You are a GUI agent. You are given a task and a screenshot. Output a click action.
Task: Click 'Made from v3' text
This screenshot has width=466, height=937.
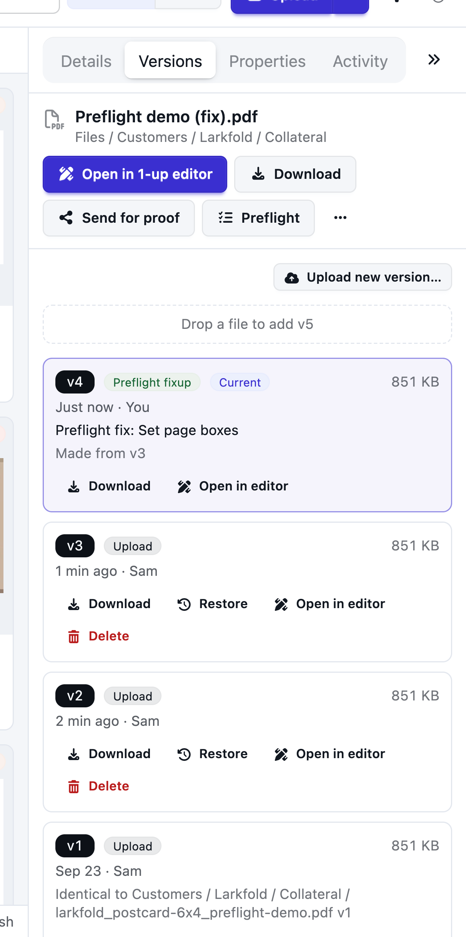coord(101,453)
